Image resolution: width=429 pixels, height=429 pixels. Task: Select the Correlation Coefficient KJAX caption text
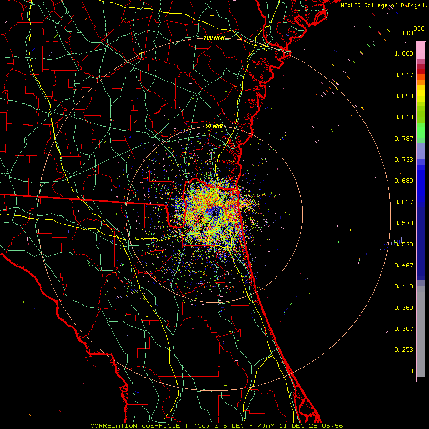point(216,426)
